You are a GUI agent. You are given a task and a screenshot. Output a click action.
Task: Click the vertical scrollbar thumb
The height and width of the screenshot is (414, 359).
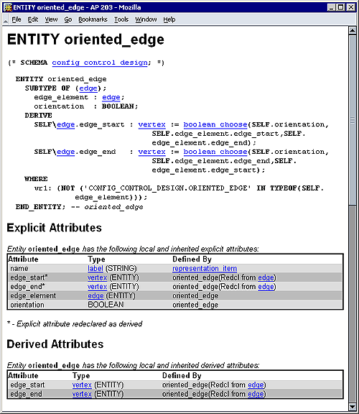pos(353,120)
